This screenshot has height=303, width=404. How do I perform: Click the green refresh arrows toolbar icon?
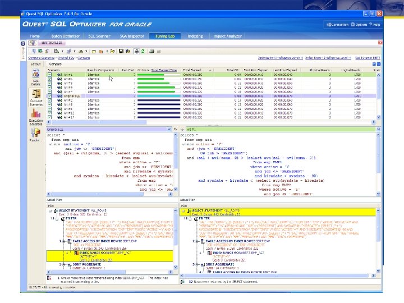143,51
